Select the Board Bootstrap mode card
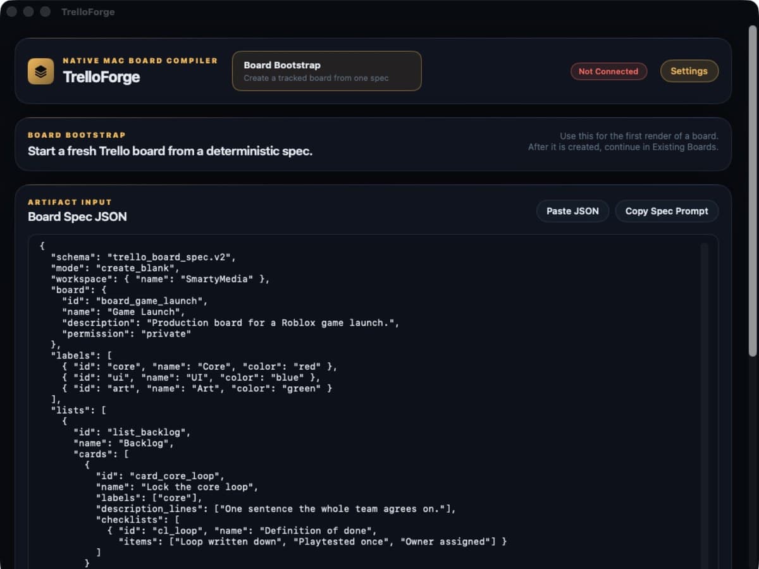The width and height of the screenshot is (759, 569). click(x=326, y=71)
